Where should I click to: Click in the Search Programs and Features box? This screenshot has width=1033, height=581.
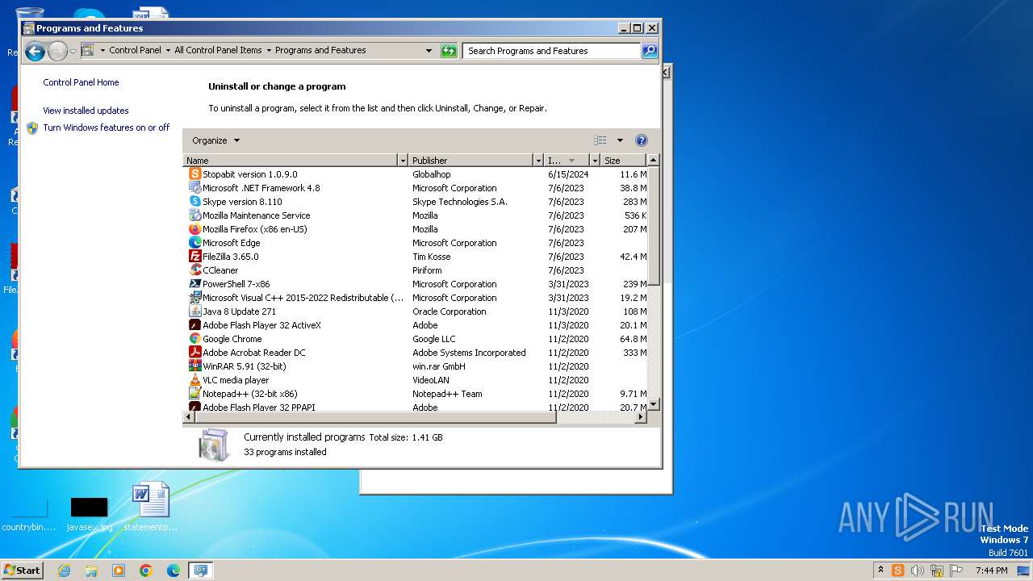[552, 51]
